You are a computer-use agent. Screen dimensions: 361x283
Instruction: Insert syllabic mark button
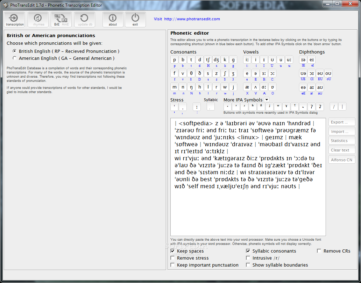[211, 107]
